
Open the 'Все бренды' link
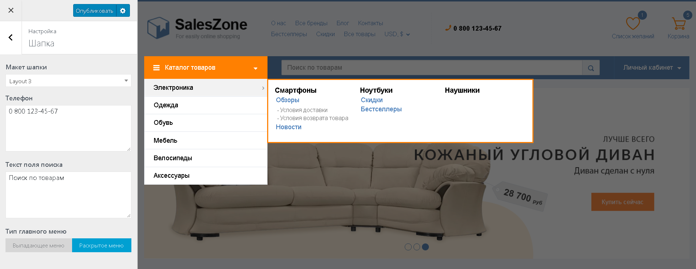pos(311,23)
